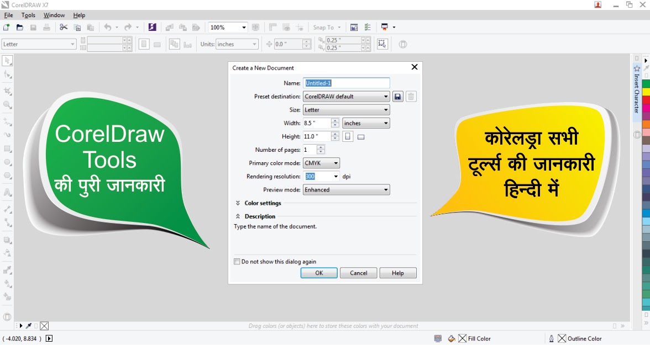The width and height of the screenshot is (650, 345).
Task: Open the width units inches dropdown in dialog
Action: pyautogui.click(x=366, y=123)
